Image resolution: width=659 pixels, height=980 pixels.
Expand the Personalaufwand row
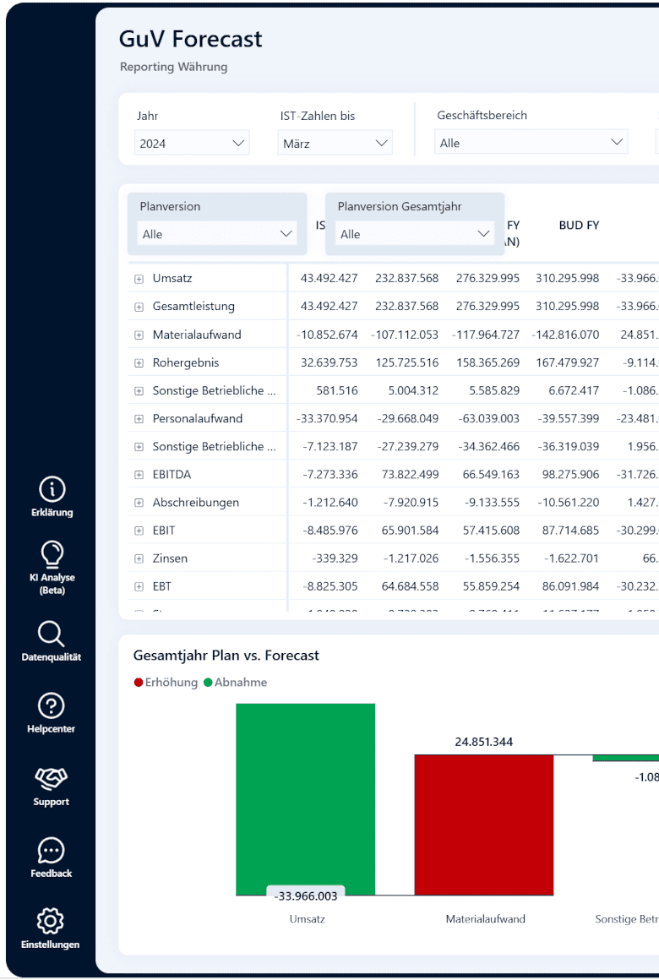139,419
